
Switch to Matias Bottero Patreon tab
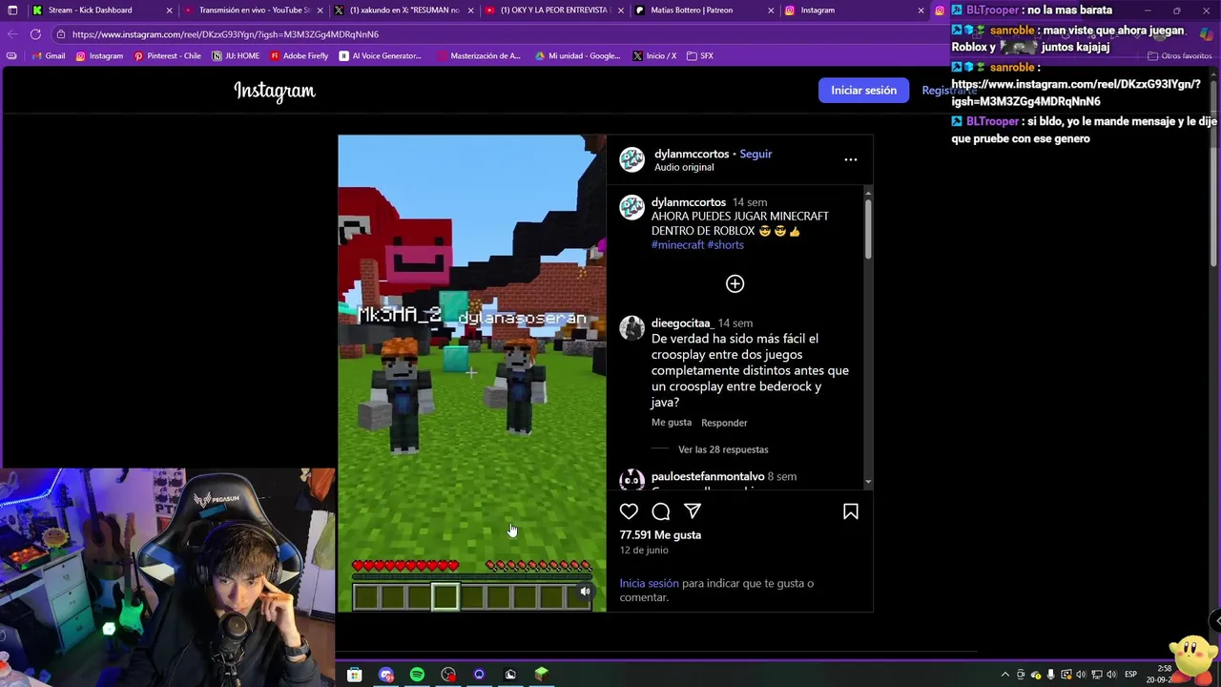[705, 10]
